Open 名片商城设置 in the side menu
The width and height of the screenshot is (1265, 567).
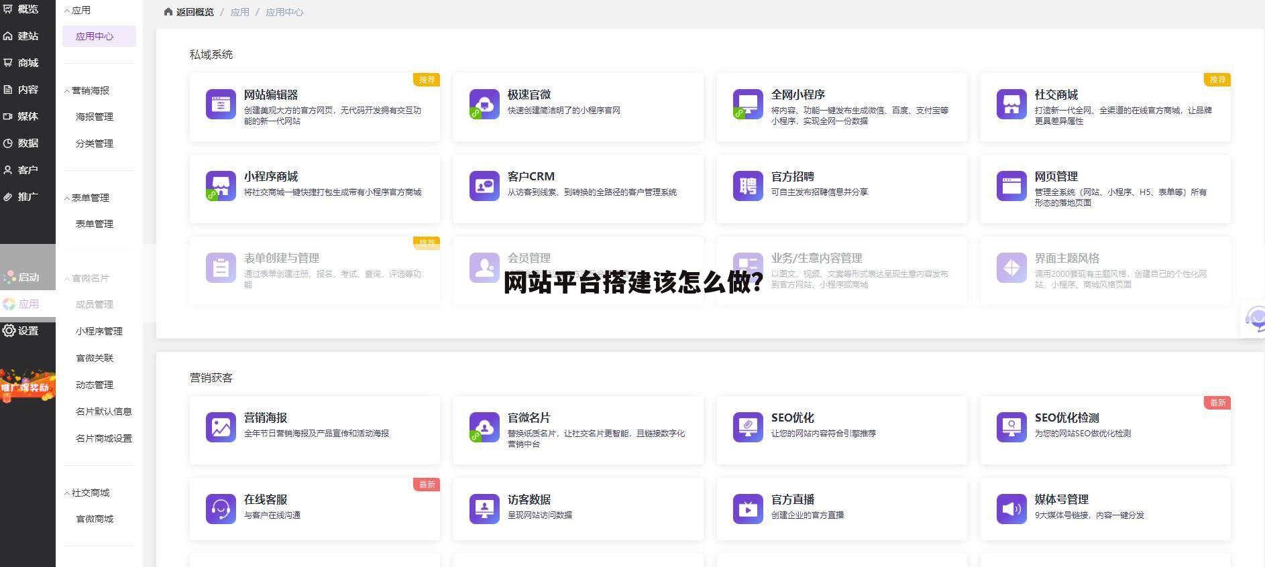pos(104,438)
